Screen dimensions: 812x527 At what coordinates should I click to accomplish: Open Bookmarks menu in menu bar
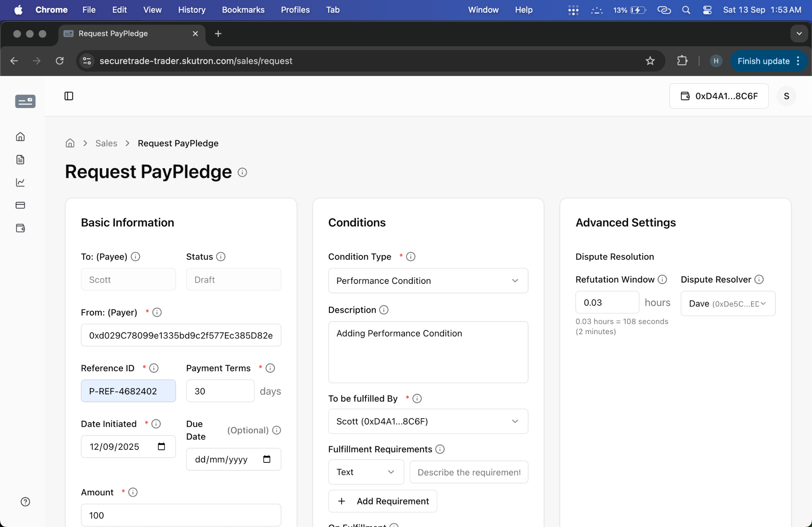tap(243, 10)
